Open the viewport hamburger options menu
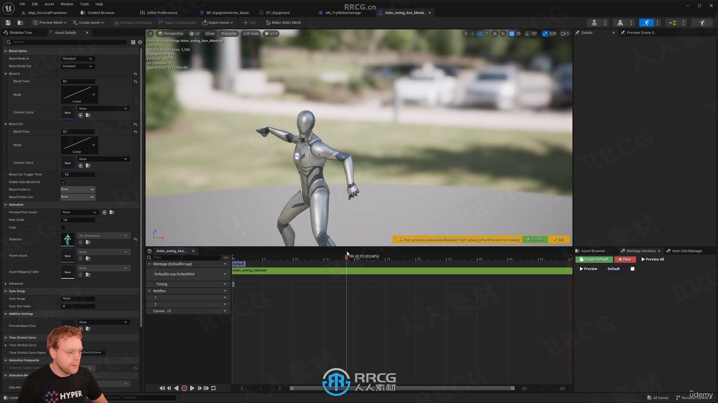 150,34
